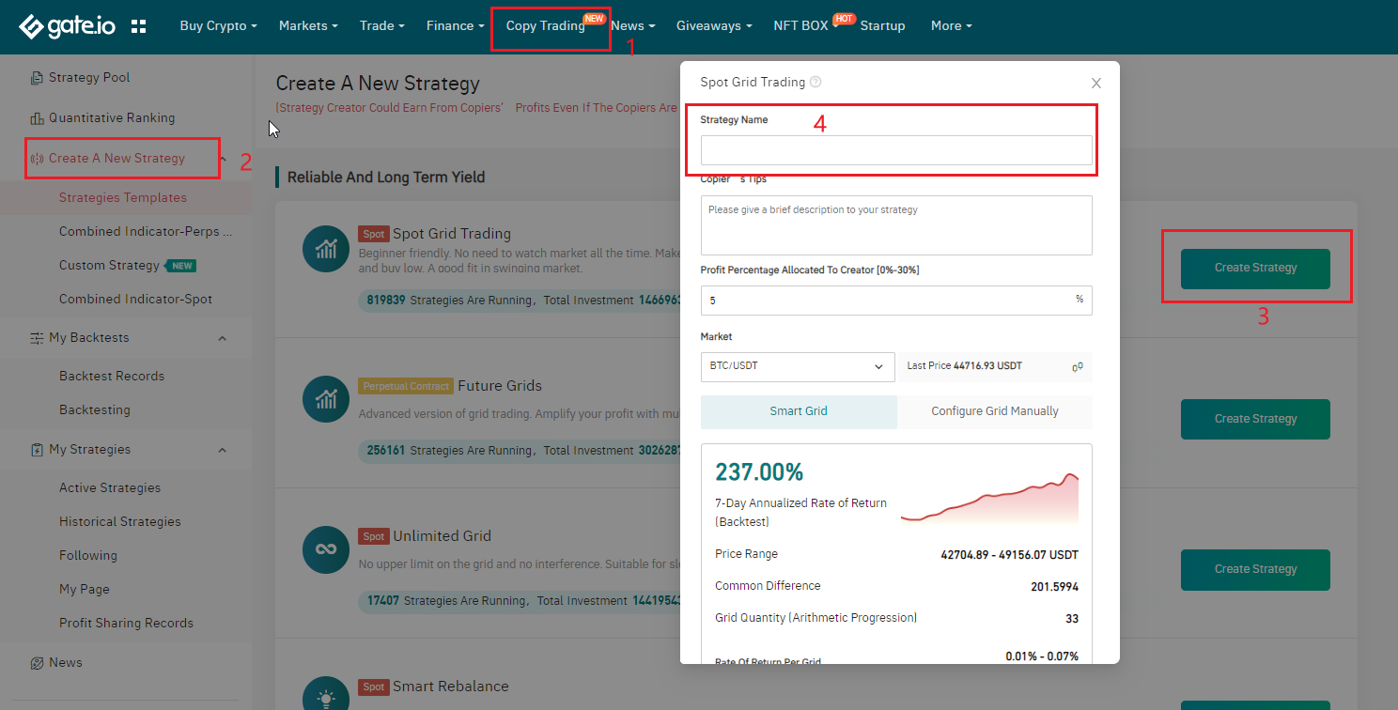The width and height of the screenshot is (1398, 710).
Task: Click the Spot Grid Trading chart icon
Action: (326, 249)
